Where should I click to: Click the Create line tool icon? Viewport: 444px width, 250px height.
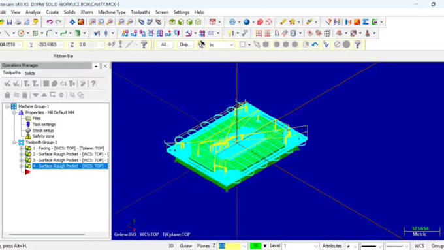pyautogui.click(x=7, y=33)
